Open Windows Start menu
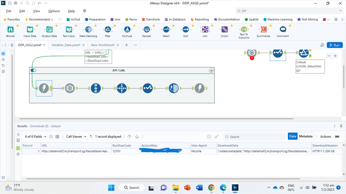This screenshot has height=194, width=346. click(x=111, y=188)
